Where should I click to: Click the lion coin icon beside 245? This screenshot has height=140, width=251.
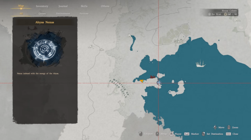click(225, 14)
